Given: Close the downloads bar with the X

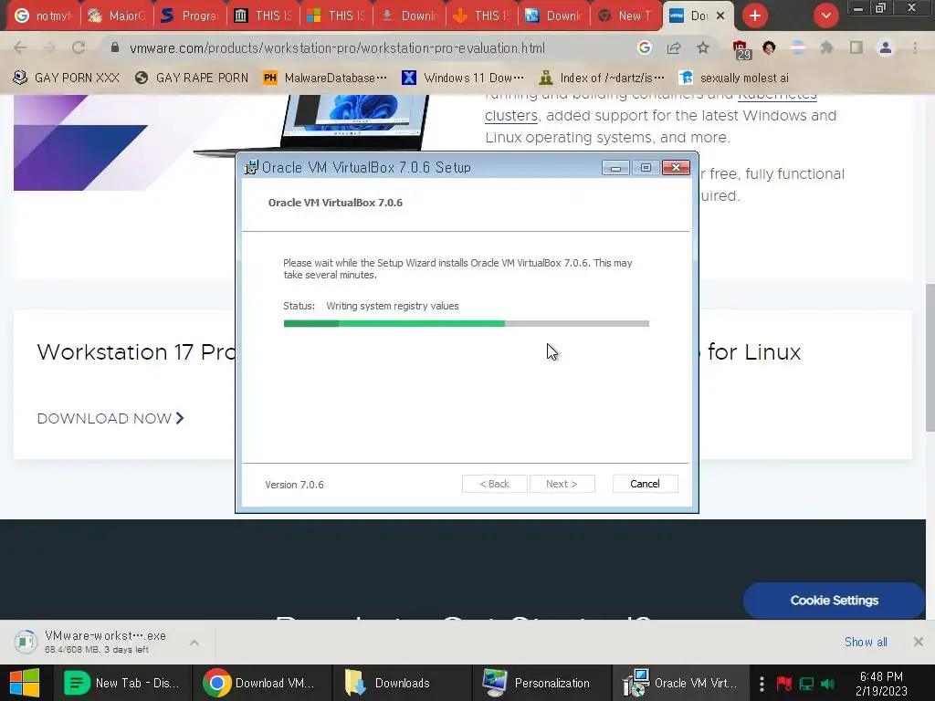Looking at the screenshot, I should 919,642.
